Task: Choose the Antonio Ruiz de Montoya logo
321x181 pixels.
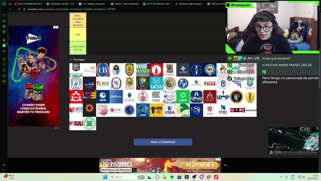Action: click(x=103, y=83)
